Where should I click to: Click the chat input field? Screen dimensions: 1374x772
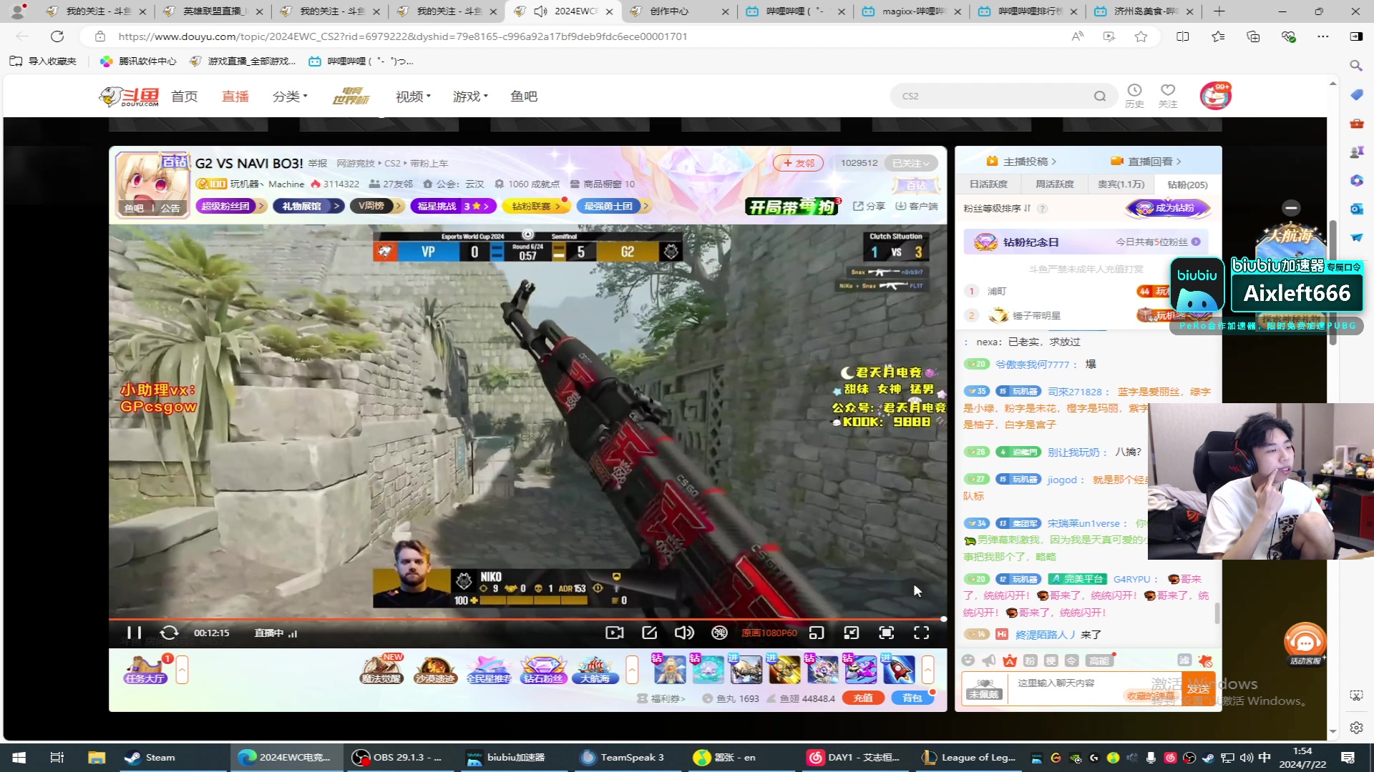coord(1093,688)
